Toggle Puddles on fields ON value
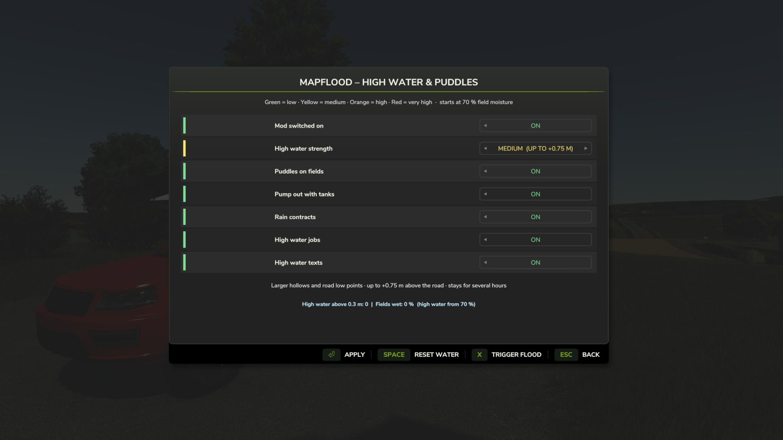 click(535, 171)
